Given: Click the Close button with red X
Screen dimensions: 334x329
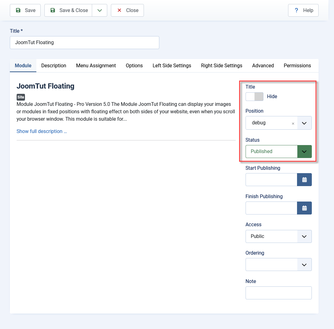Looking at the screenshot, I should 127,10.
